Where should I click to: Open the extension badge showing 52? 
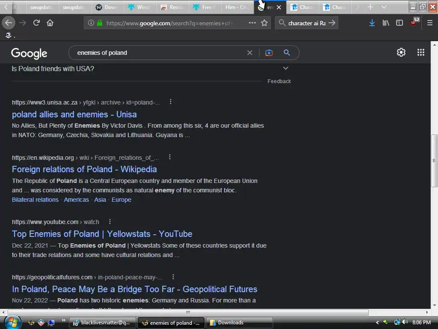pos(414,22)
